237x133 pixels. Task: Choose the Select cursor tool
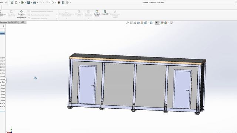click(x=53, y=3)
